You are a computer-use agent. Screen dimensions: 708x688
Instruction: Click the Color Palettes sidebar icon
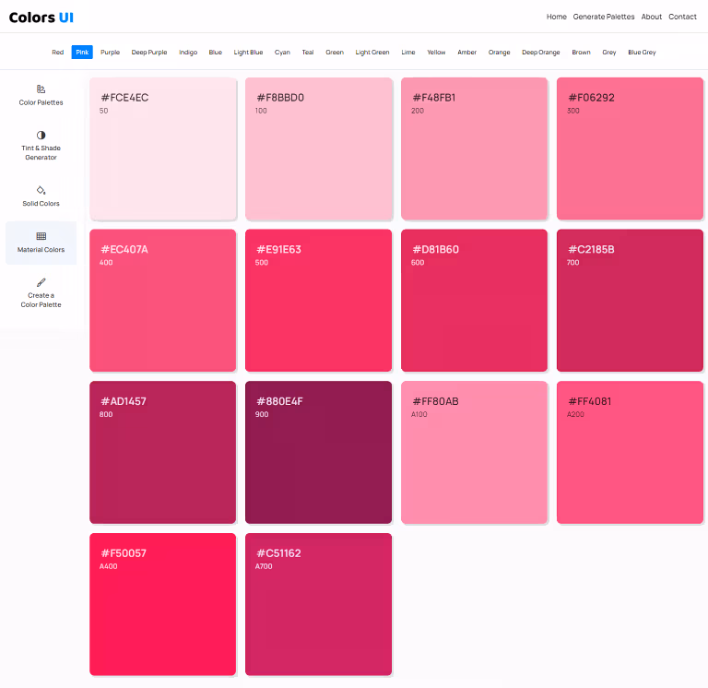[41, 89]
